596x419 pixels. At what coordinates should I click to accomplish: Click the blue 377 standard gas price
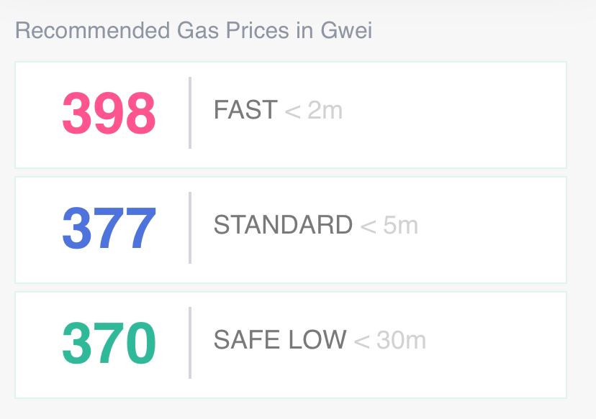109,228
